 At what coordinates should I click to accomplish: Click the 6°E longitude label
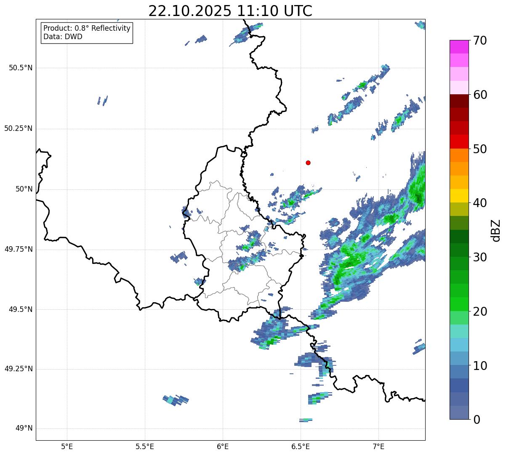(223, 446)
